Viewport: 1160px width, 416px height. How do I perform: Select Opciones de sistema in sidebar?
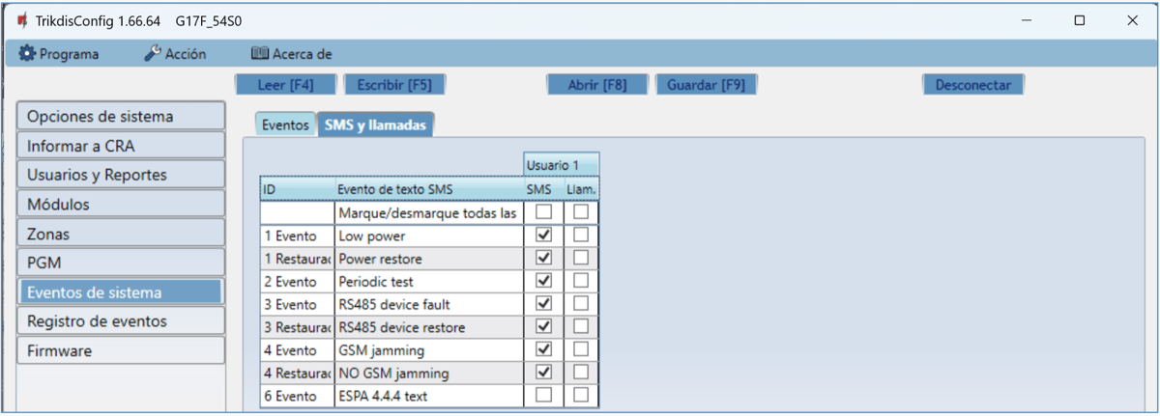click(x=121, y=116)
